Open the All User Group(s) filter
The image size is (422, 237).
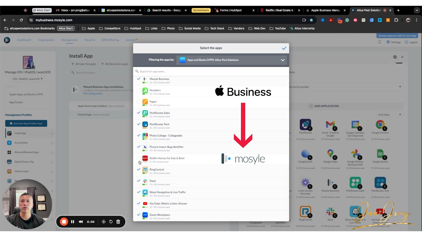(84, 64)
